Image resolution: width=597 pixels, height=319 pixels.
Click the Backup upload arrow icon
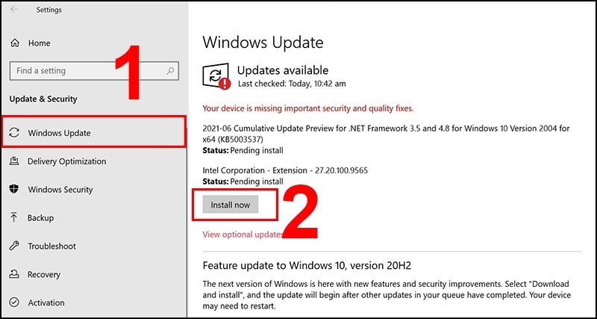click(x=13, y=218)
